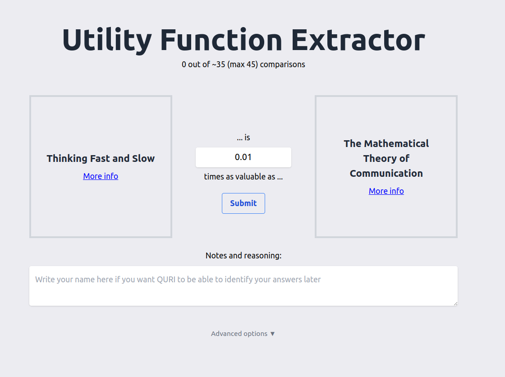505x377 pixels.
Task: Open More info for Thinking Fast and Slow
Action: pyautogui.click(x=101, y=176)
